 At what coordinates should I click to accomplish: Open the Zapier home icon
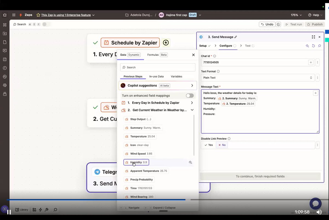click(x=5, y=15)
